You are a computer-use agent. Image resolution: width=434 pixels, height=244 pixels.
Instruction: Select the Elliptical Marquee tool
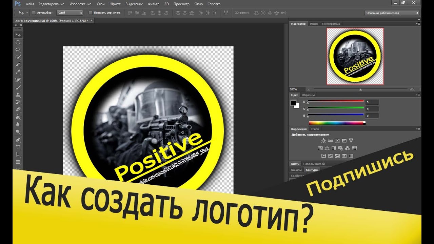[18, 42]
